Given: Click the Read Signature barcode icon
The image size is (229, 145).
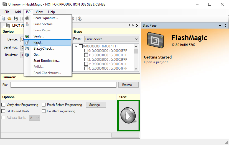Looking at the screenshot, I should tap(27, 18).
